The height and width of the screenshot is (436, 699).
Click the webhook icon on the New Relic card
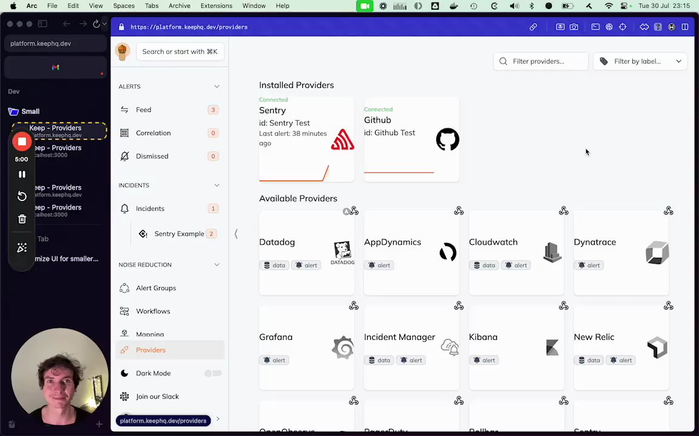[668, 306]
